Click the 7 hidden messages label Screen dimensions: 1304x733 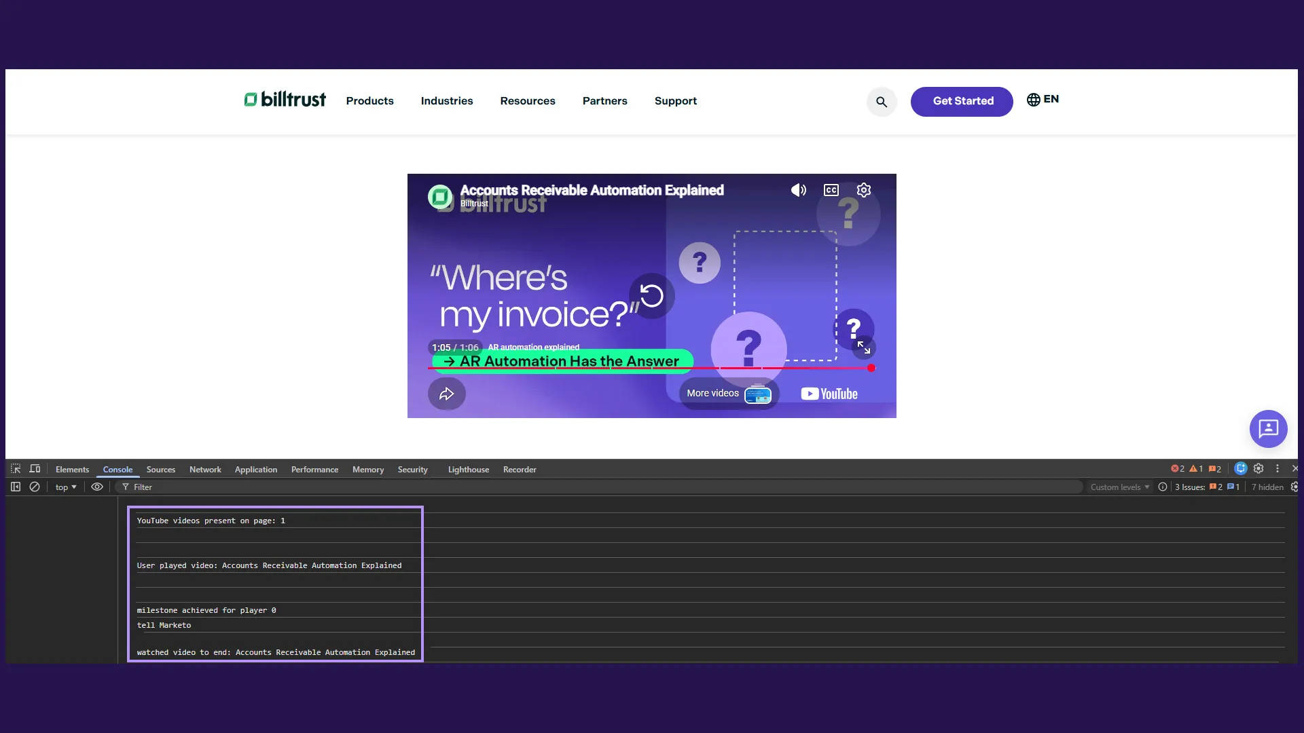click(x=1267, y=487)
